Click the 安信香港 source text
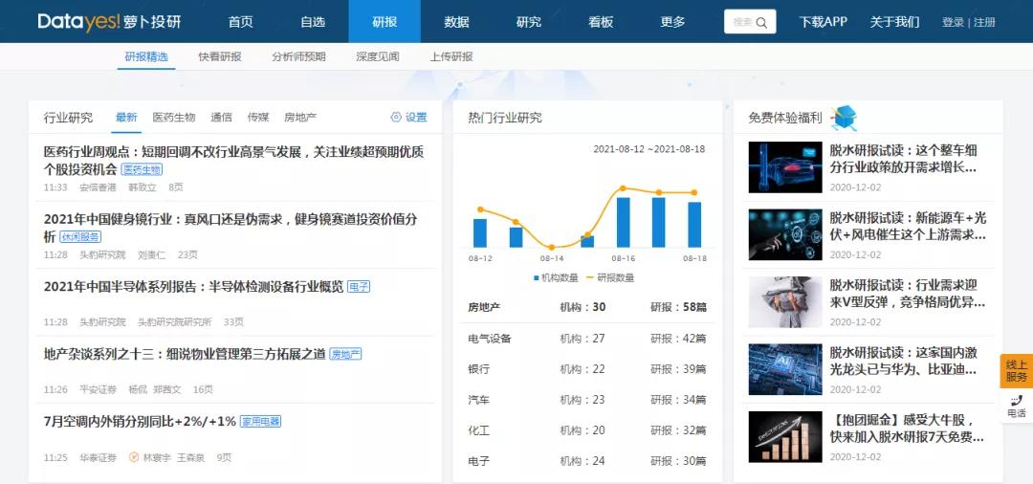This screenshot has width=1033, height=484. point(99,187)
